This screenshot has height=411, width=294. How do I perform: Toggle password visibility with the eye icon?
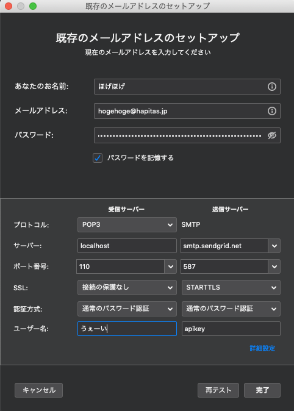[271, 135]
